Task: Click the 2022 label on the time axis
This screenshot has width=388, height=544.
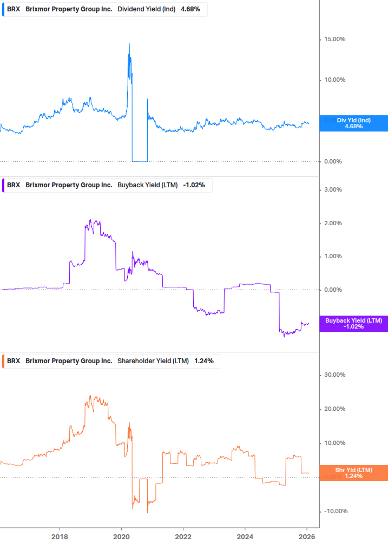Action: click(183, 535)
